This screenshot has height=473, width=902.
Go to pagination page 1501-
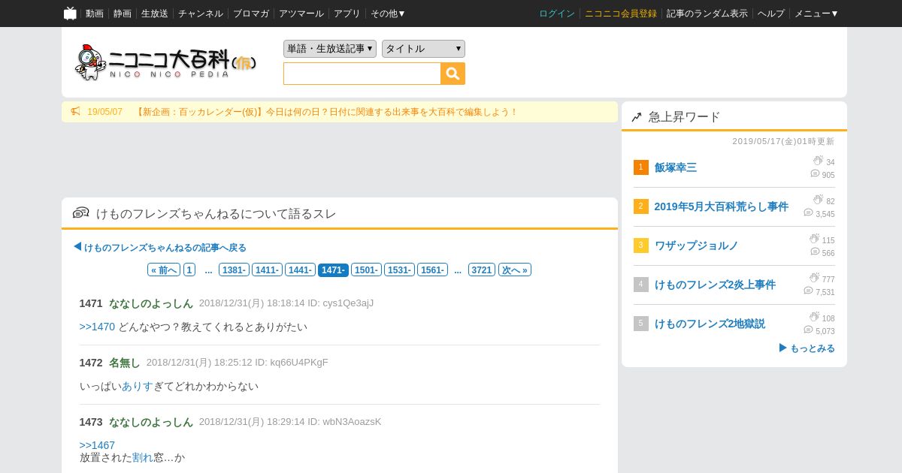(366, 270)
